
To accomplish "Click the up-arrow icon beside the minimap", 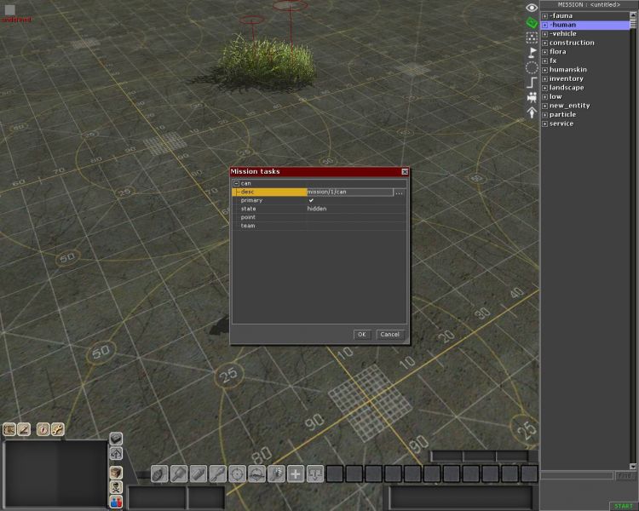I will (116, 453).
